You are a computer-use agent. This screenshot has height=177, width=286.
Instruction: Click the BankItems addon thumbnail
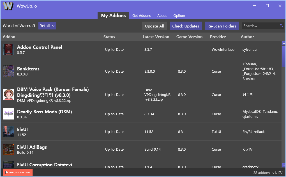point(9,71)
